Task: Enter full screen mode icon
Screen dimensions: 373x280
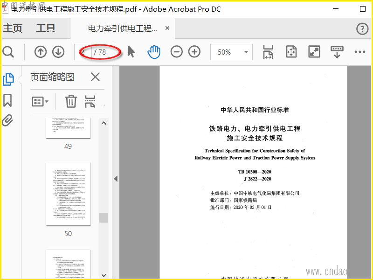Action: click(314, 52)
